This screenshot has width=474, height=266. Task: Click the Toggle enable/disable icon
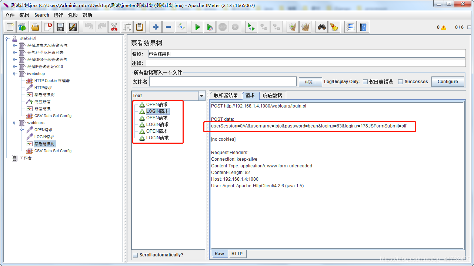pyautogui.click(x=181, y=27)
